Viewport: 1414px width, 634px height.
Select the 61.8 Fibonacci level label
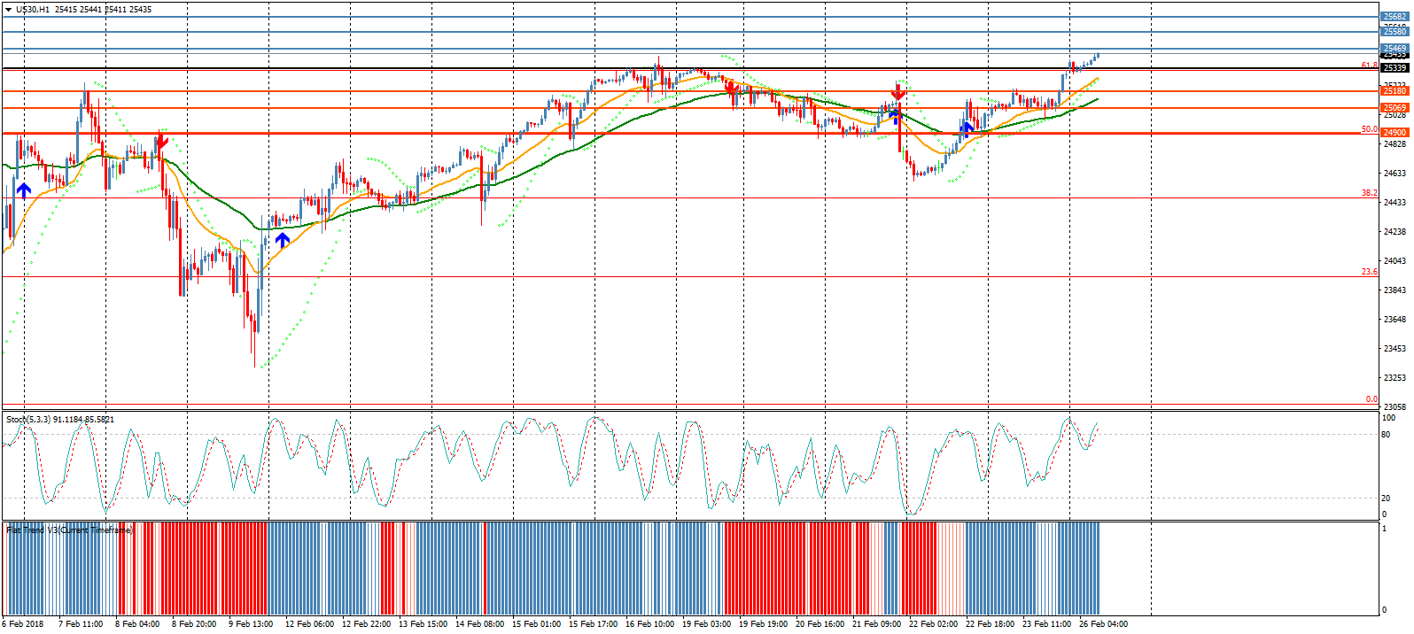pos(1369,66)
